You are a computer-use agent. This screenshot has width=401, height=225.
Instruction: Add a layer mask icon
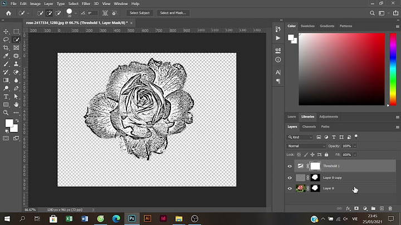(x=356, y=208)
